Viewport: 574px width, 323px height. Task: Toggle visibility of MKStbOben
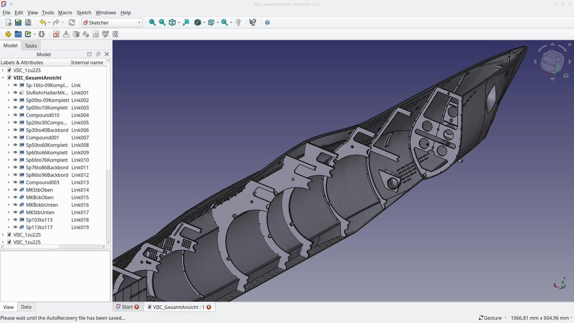click(15, 190)
